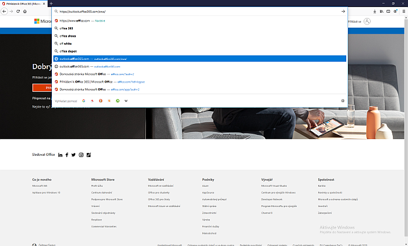Open 'Aplikace pro Windows 10' footer link
The height and width of the screenshot is (246, 408).
tap(46, 192)
